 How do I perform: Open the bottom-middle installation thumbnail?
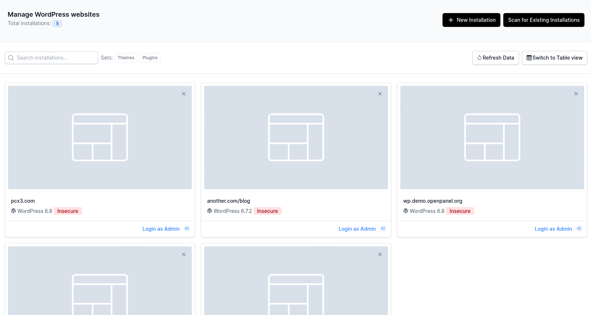[296, 281]
